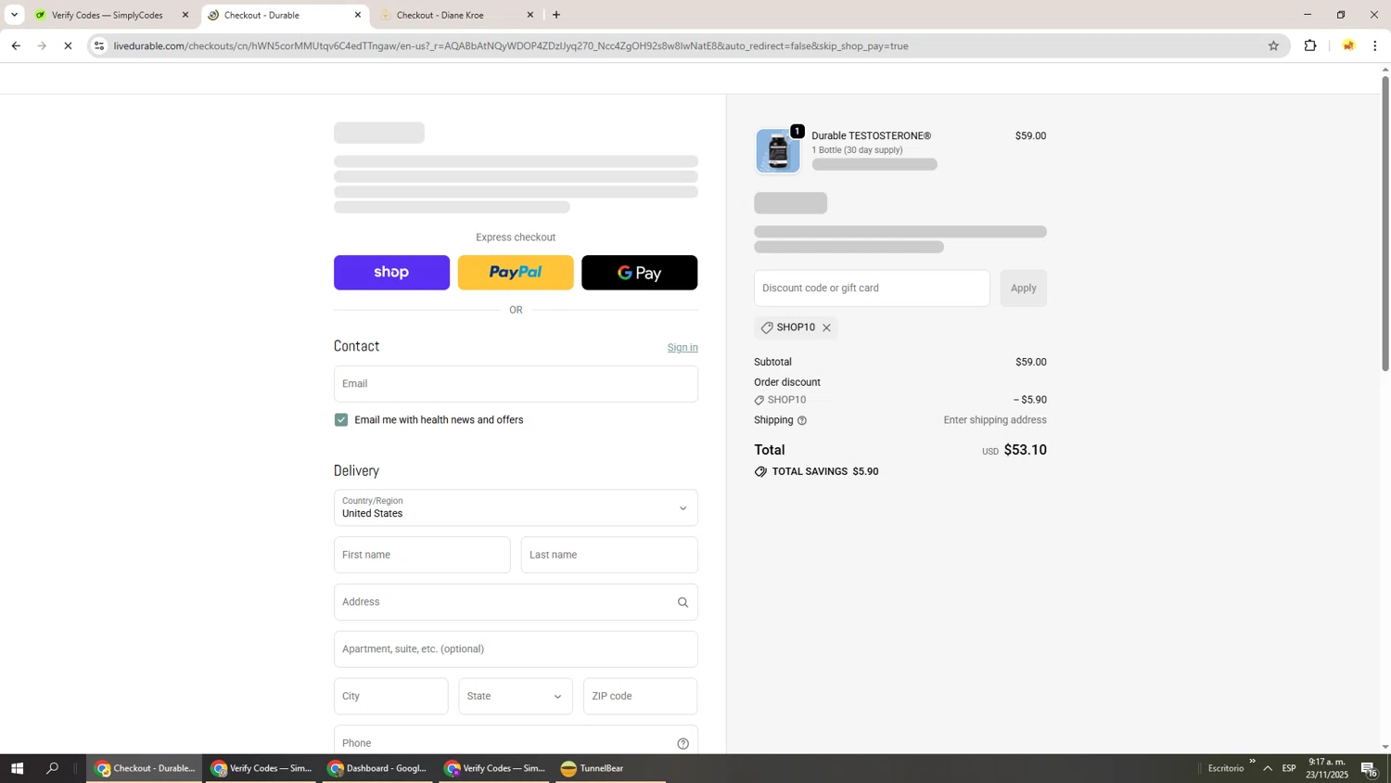Pay with PayPal express button
Viewport: 1391px width, 783px height.
pyautogui.click(x=516, y=273)
